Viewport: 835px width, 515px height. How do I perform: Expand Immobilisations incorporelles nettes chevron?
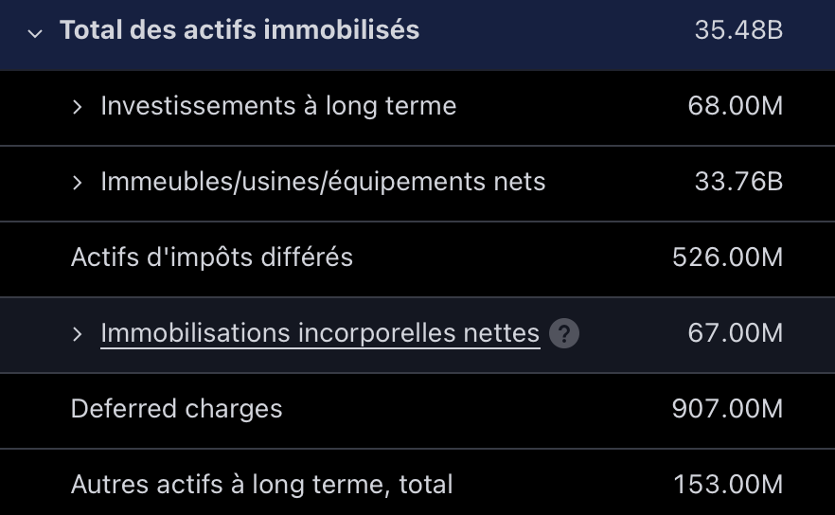pos(78,334)
